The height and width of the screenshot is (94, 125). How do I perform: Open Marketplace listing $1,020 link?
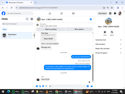(48, 26)
